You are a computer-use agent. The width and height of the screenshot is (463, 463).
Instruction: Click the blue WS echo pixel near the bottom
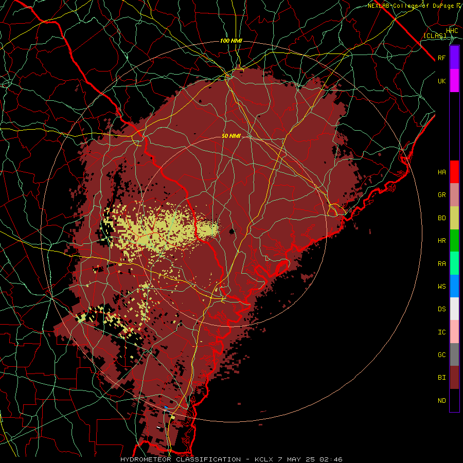pyautogui.click(x=166, y=407)
